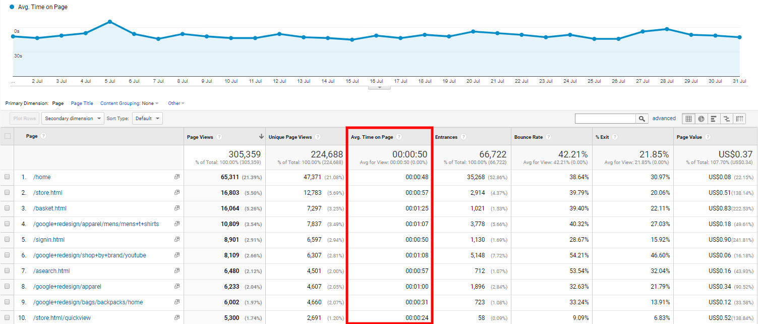The width and height of the screenshot is (758, 324).
Task: Open the /store.html/quickview page link
Action: tap(62, 318)
